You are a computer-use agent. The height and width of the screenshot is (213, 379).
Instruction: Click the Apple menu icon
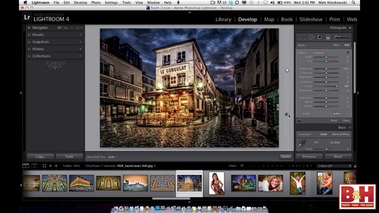[x=25, y=2]
